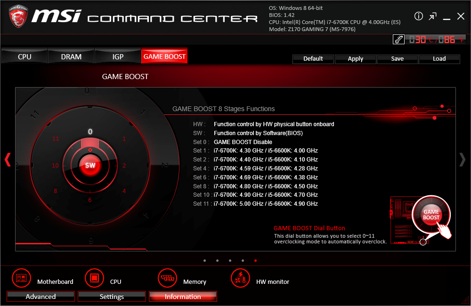This screenshot has height=306, width=471.
Task: Open the information icon in the title bar
Action: [x=418, y=16]
